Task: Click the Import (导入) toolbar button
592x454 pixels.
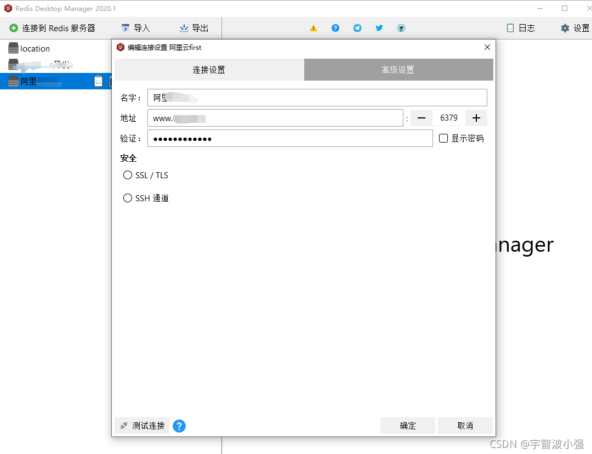Action: point(135,28)
